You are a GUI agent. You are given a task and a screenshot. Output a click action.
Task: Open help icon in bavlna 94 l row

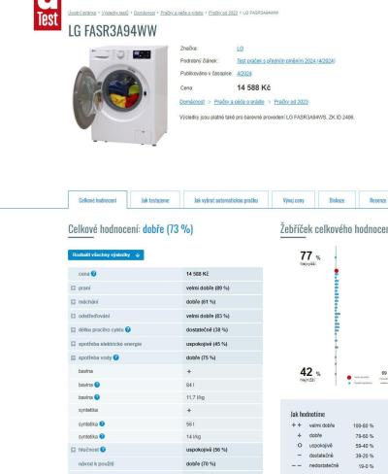click(97, 385)
